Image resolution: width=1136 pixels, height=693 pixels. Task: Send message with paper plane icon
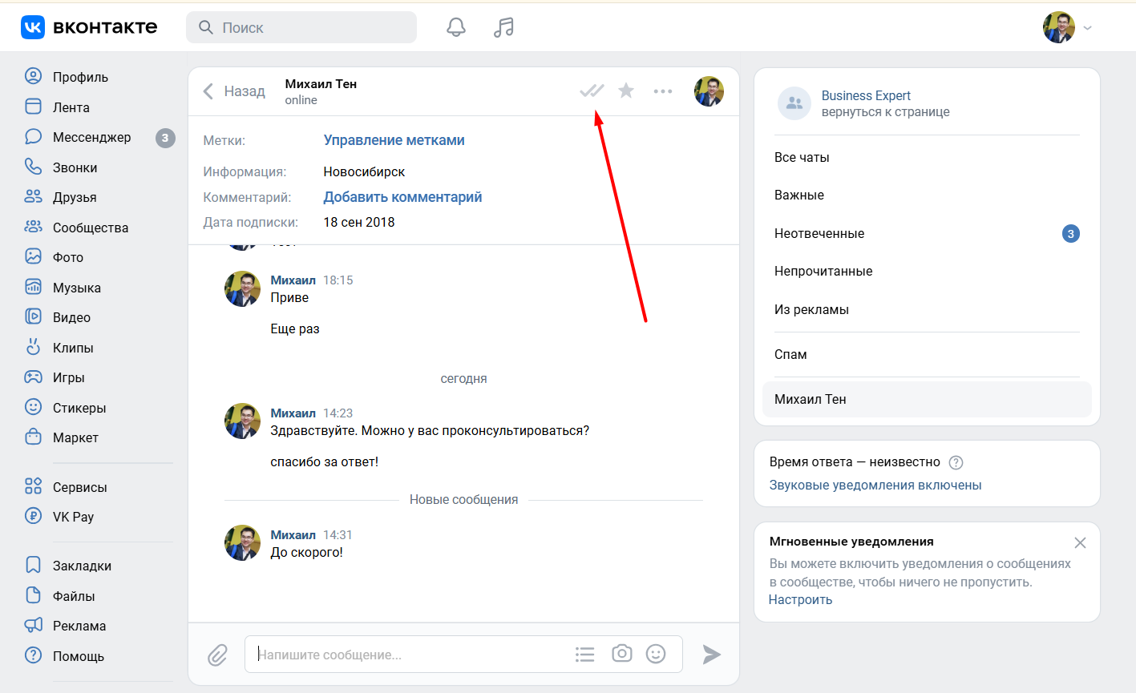(711, 655)
